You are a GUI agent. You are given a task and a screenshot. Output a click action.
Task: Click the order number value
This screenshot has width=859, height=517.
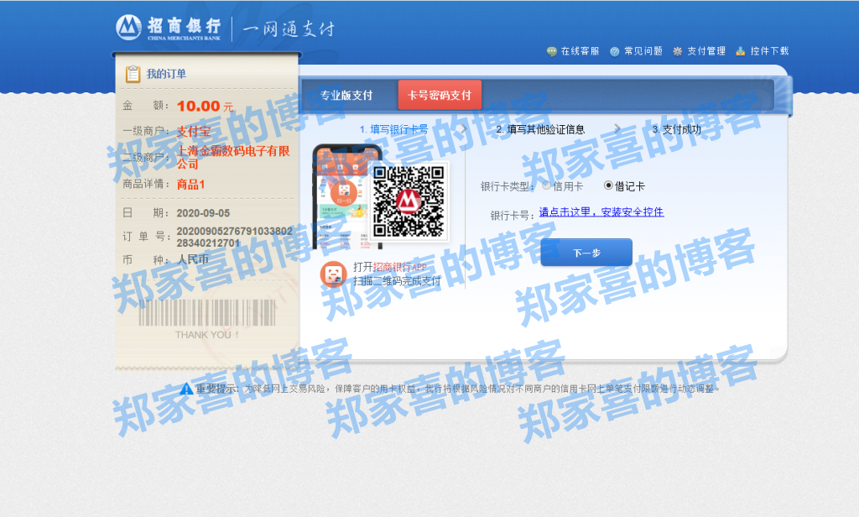pos(235,237)
